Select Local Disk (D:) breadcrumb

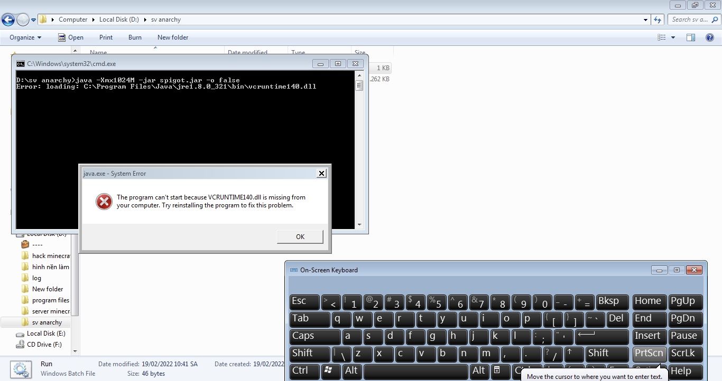(x=119, y=20)
